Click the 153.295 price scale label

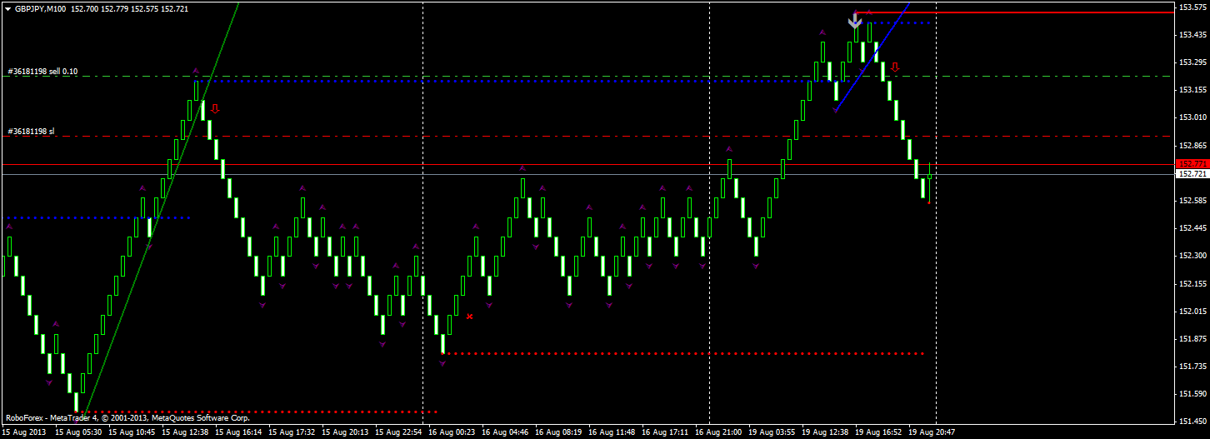click(1192, 62)
